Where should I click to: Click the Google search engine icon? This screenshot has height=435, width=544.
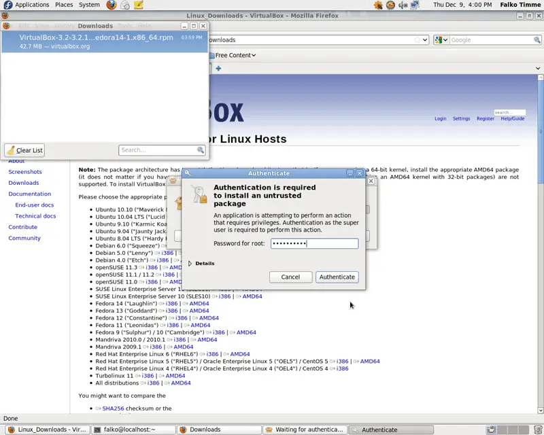pos(439,40)
